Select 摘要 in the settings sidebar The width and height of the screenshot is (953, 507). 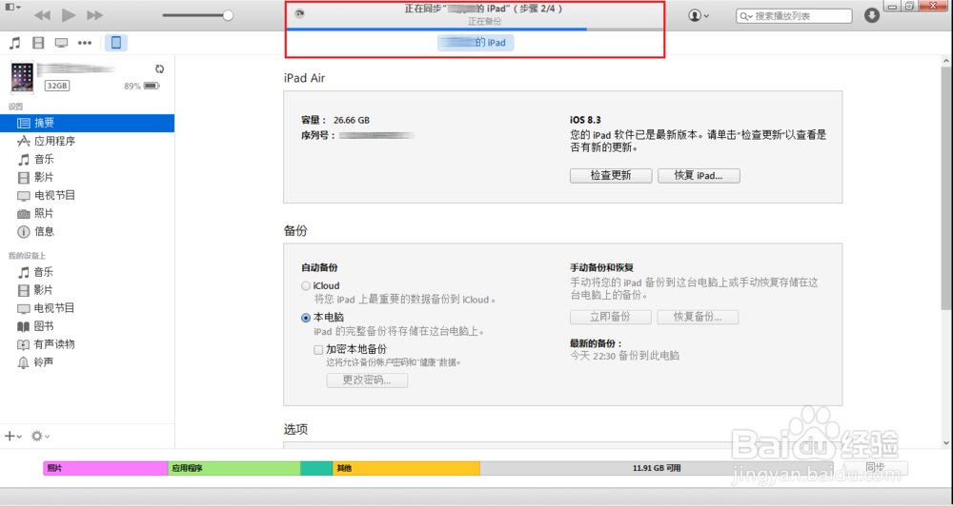(87, 123)
